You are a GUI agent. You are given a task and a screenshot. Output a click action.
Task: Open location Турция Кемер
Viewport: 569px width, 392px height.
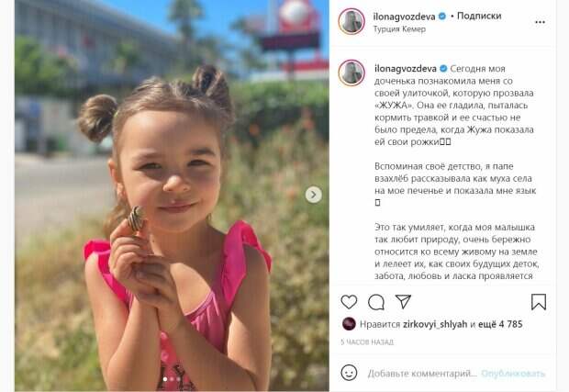coord(399,29)
